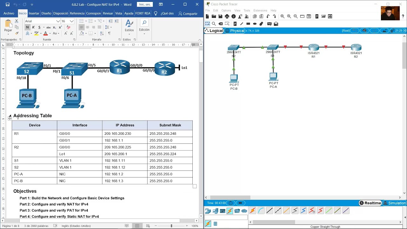Open the font color dropdown arrow
Image resolution: width=407 pixels, height=229 pixels.
click(x=50, y=33)
